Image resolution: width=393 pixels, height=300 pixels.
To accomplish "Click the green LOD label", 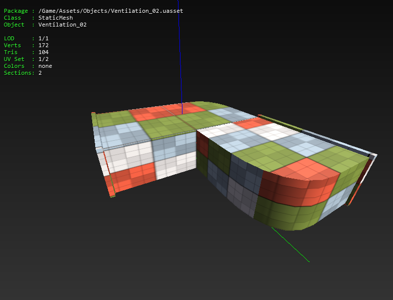I will [9, 38].
